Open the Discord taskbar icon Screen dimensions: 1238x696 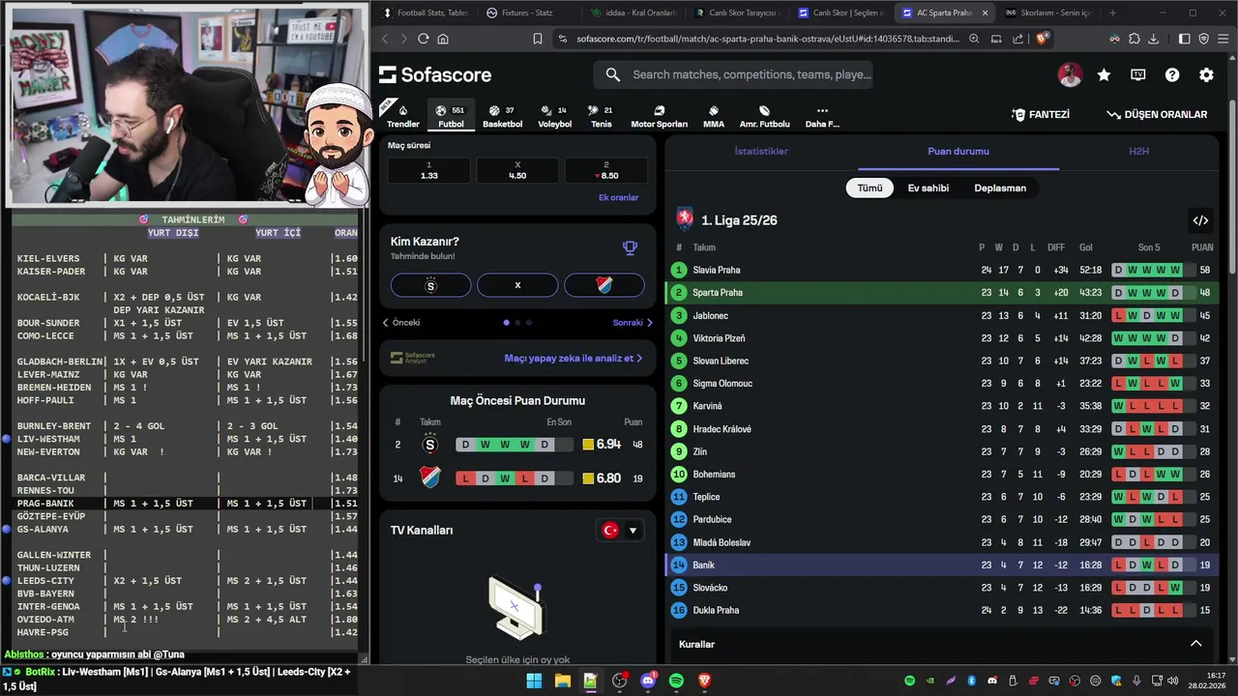click(x=648, y=681)
